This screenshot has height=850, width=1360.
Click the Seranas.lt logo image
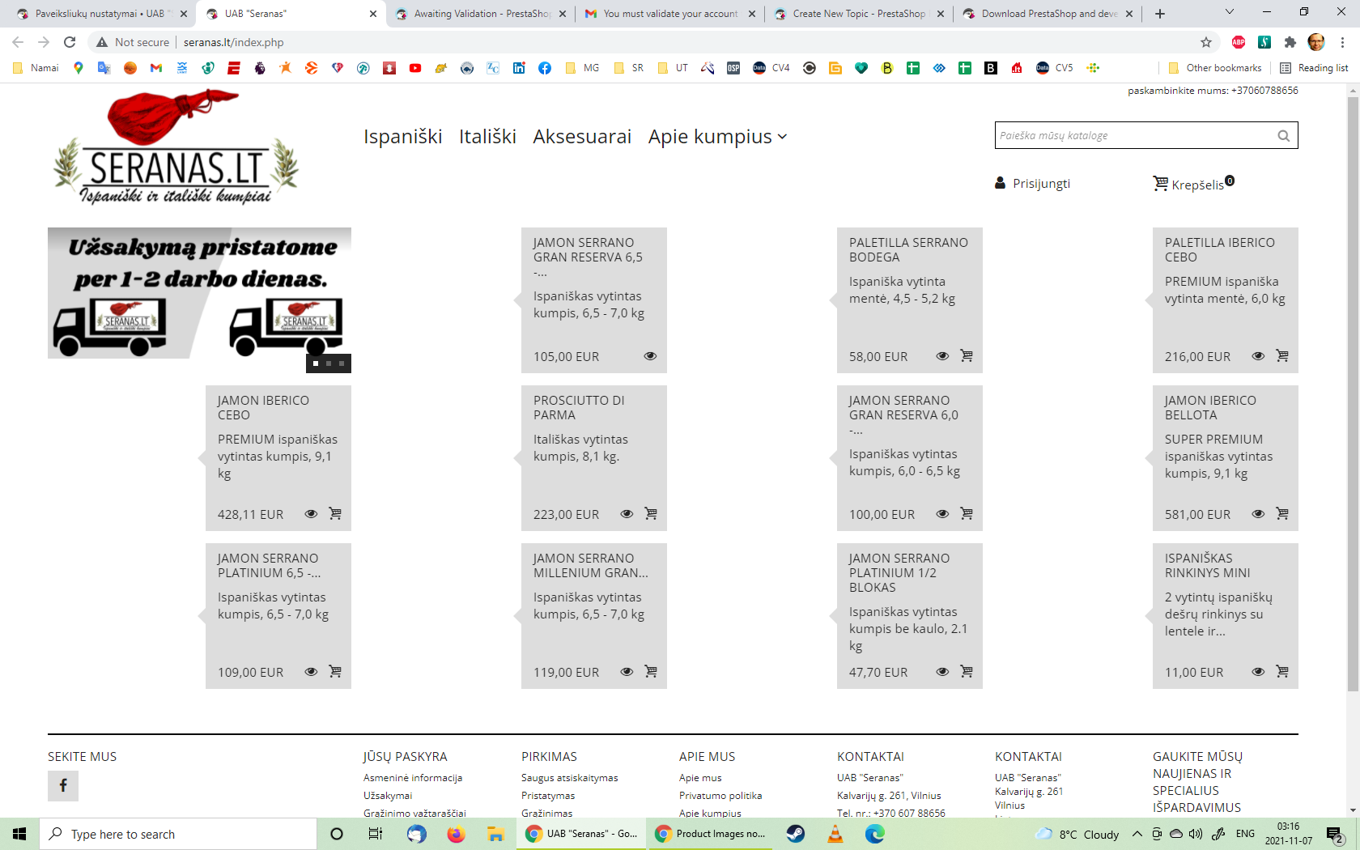175,147
